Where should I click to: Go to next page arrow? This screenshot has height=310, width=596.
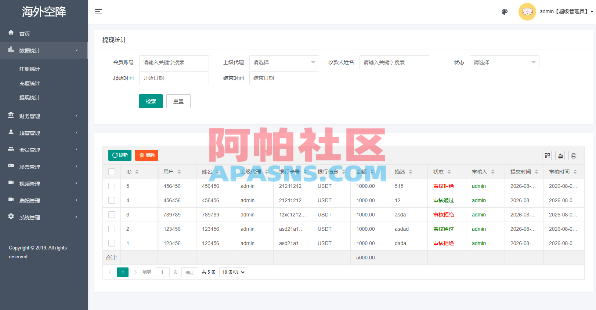135,272
